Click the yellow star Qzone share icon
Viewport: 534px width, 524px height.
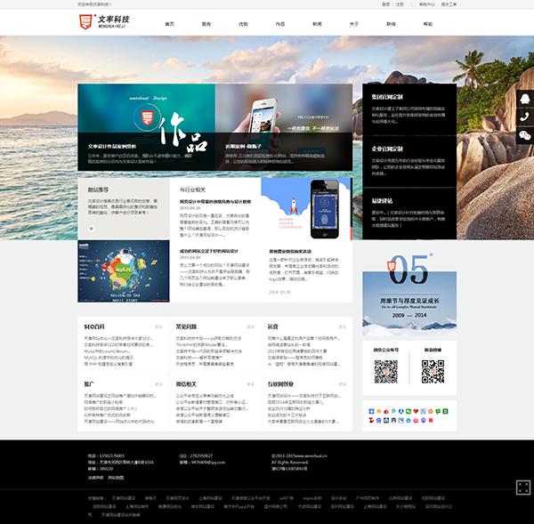379,411
